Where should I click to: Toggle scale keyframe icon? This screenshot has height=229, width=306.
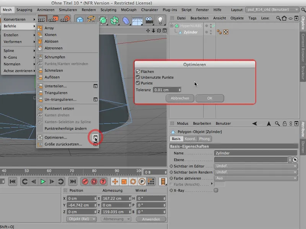coord(124,182)
